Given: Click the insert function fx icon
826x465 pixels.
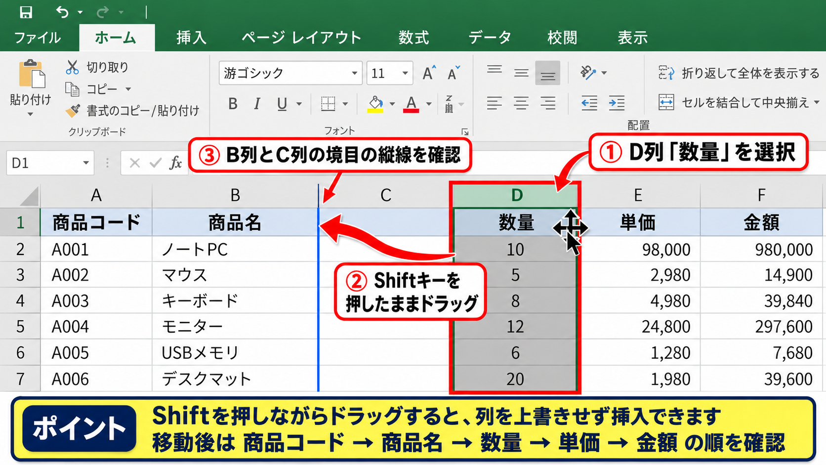Looking at the screenshot, I should pyautogui.click(x=175, y=163).
